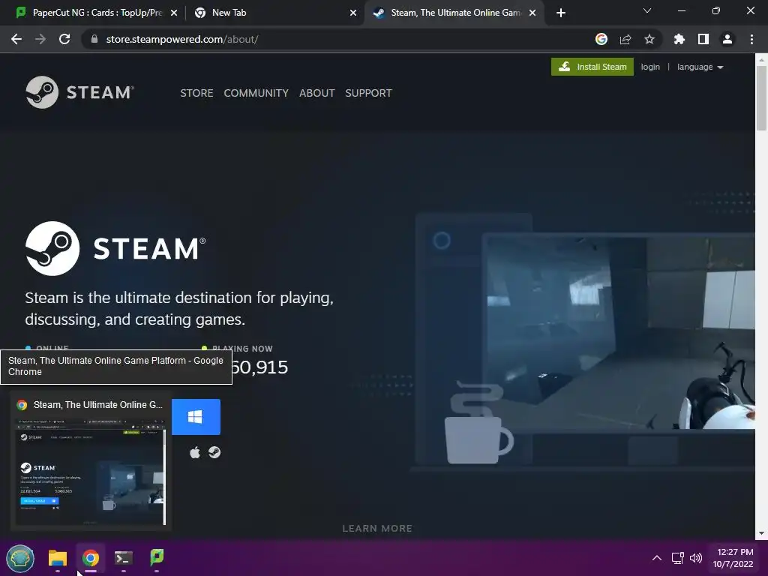Click the Chrome taskbar icon
The width and height of the screenshot is (768, 576).
[x=91, y=558]
